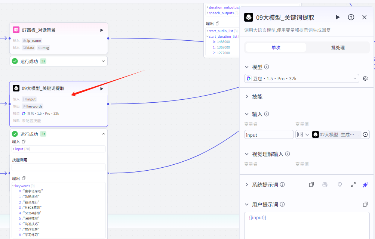Open the 豆包 1.5 Pro 32k model dropdown
Screen dimensions: 375x239
[x=301, y=78]
